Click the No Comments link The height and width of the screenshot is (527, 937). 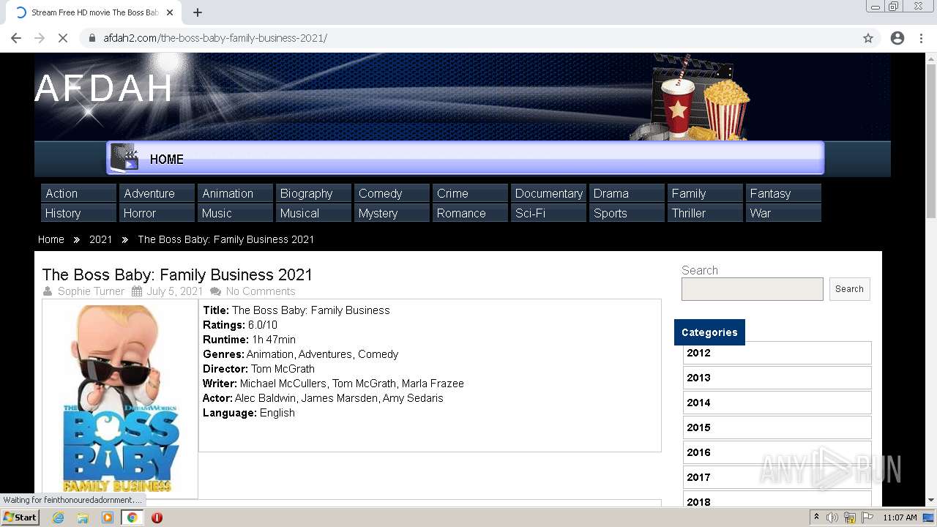pyautogui.click(x=261, y=291)
